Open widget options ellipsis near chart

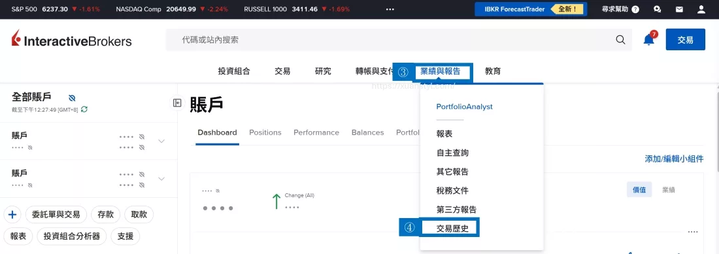(692, 232)
